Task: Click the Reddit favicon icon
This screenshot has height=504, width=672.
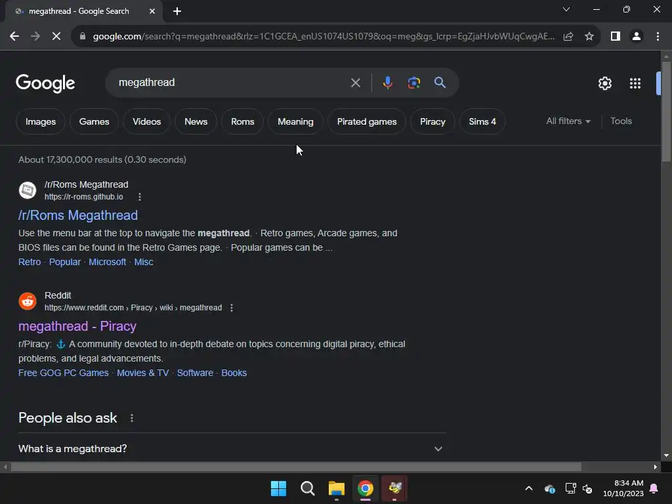Action: [x=28, y=301]
